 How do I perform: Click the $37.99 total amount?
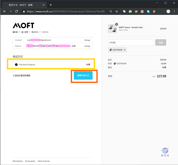coord(162,76)
